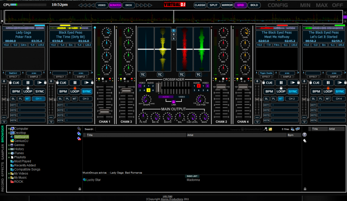Pause The Time (Dirty Bit) deck
Image resolution: width=347 pixels, height=201 pixels.
[x=75, y=83]
